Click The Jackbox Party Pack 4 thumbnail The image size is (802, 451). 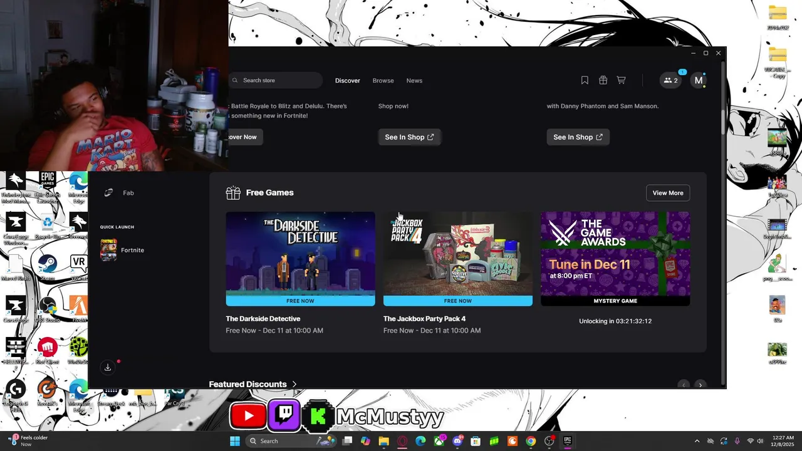click(458, 254)
